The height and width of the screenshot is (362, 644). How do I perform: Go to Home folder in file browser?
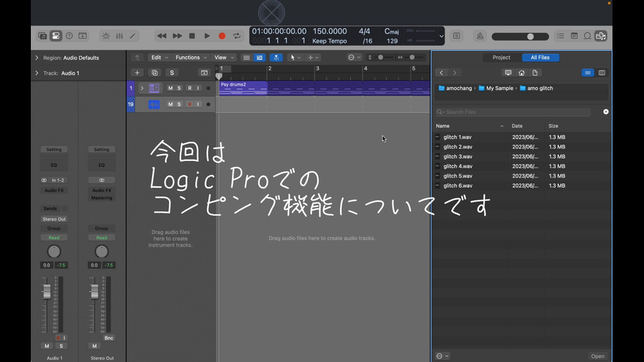click(x=522, y=72)
